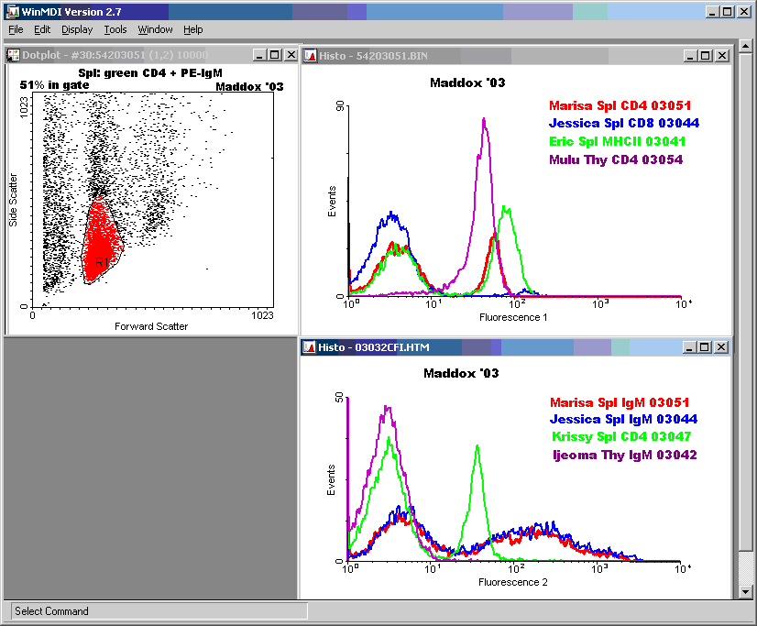Maximize the Dotplot window
This screenshot has height=626, width=757.
(x=274, y=55)
